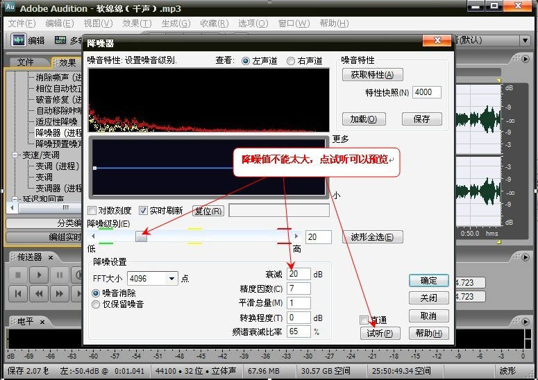Open main panel options menu arrow

tap(526, 59)
